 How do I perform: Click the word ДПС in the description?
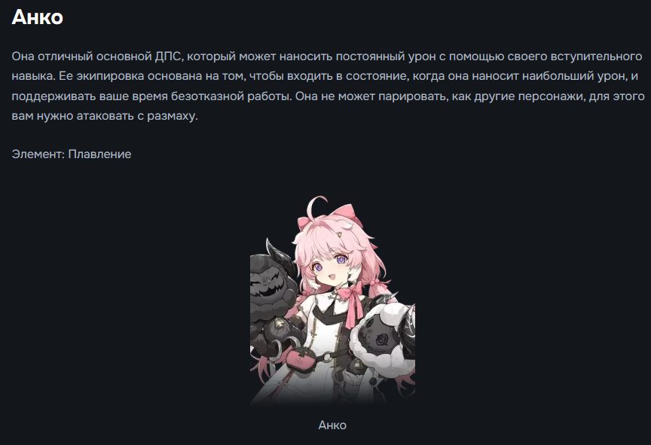(x=168, y=56)
